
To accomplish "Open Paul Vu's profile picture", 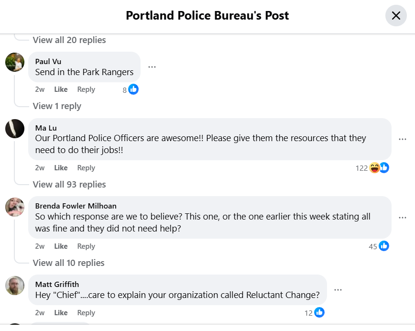I will pos(15,62).
